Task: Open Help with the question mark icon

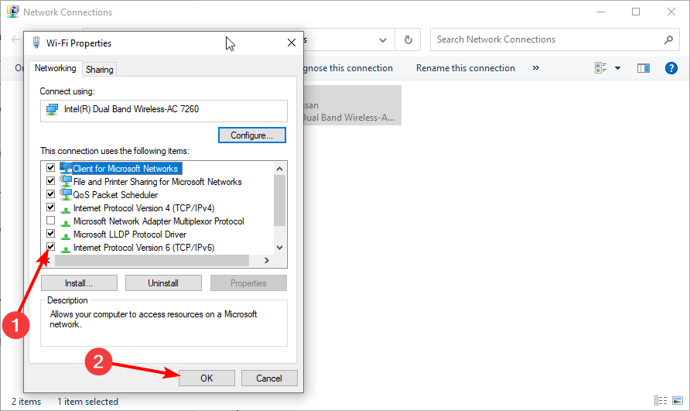Action: point(671,68)
